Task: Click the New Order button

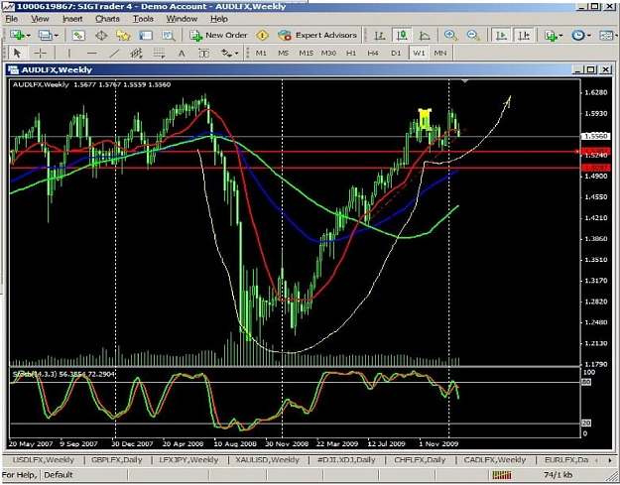Action: point(218,35)
